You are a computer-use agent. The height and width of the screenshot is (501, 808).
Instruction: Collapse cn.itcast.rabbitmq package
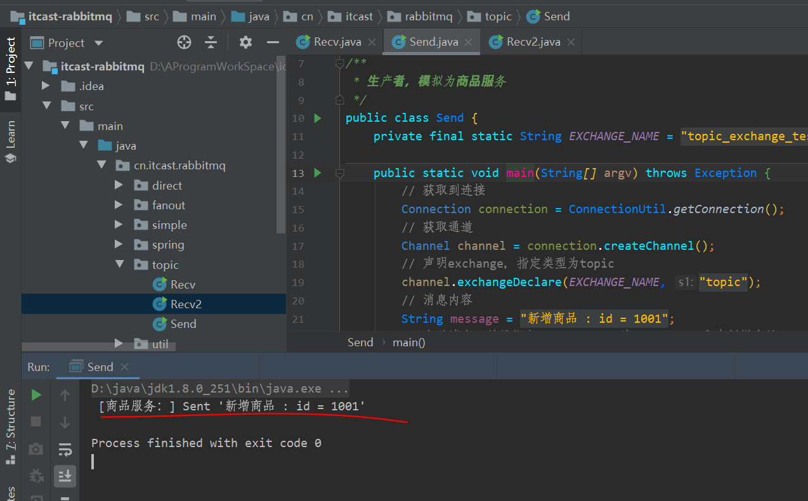coord(101,165)
